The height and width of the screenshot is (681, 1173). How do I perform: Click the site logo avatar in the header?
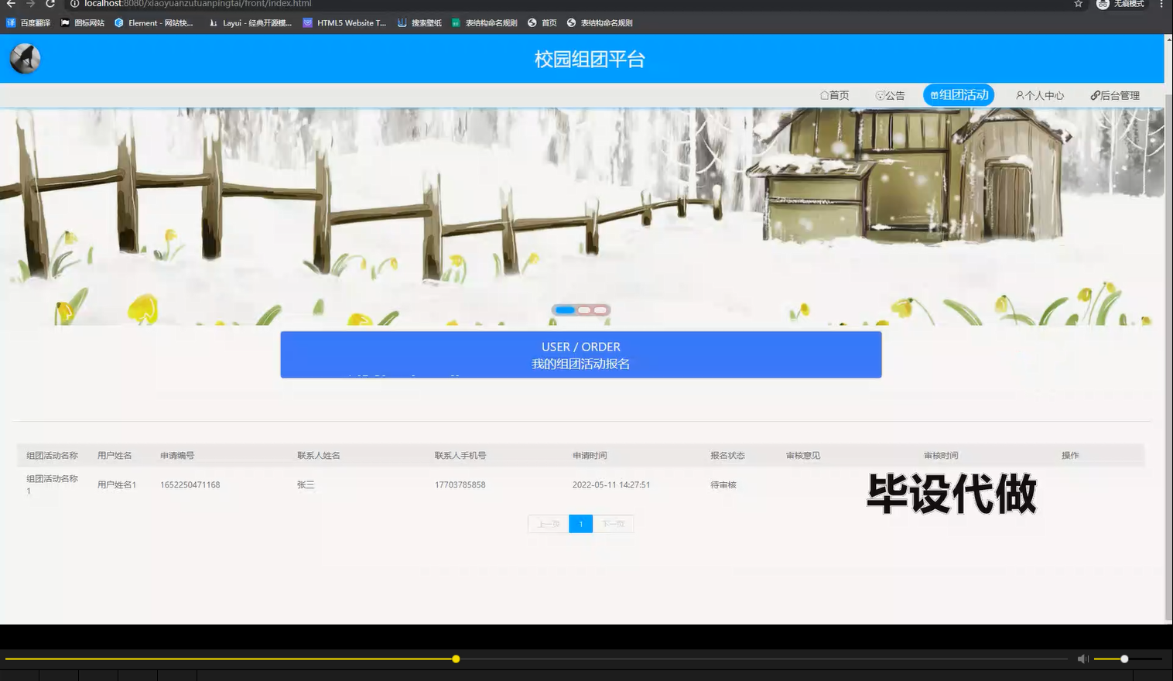25,59
